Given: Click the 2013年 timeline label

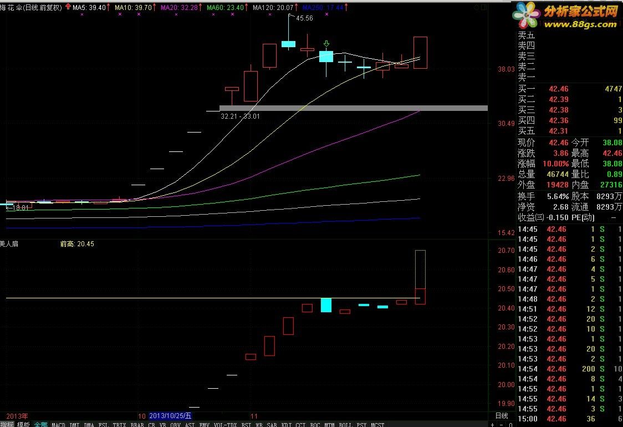Looking at the screenshot, I should tap(17, 416).
